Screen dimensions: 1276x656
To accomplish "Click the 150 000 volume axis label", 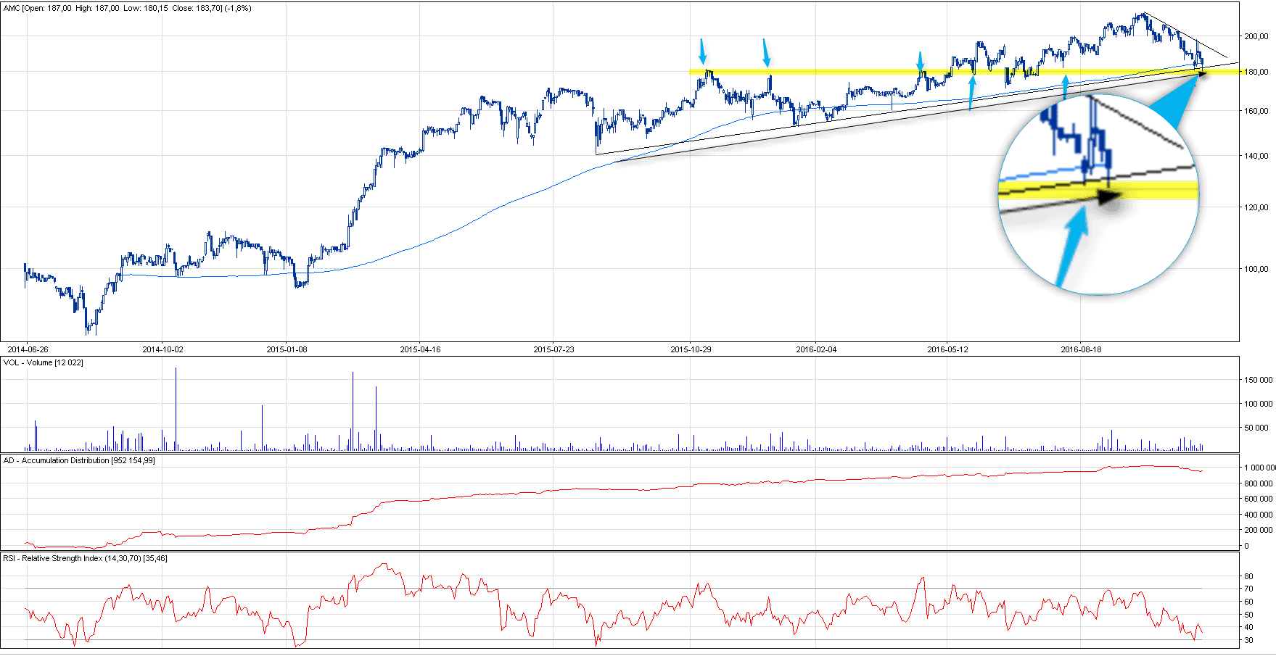I will pos(1258,380).
